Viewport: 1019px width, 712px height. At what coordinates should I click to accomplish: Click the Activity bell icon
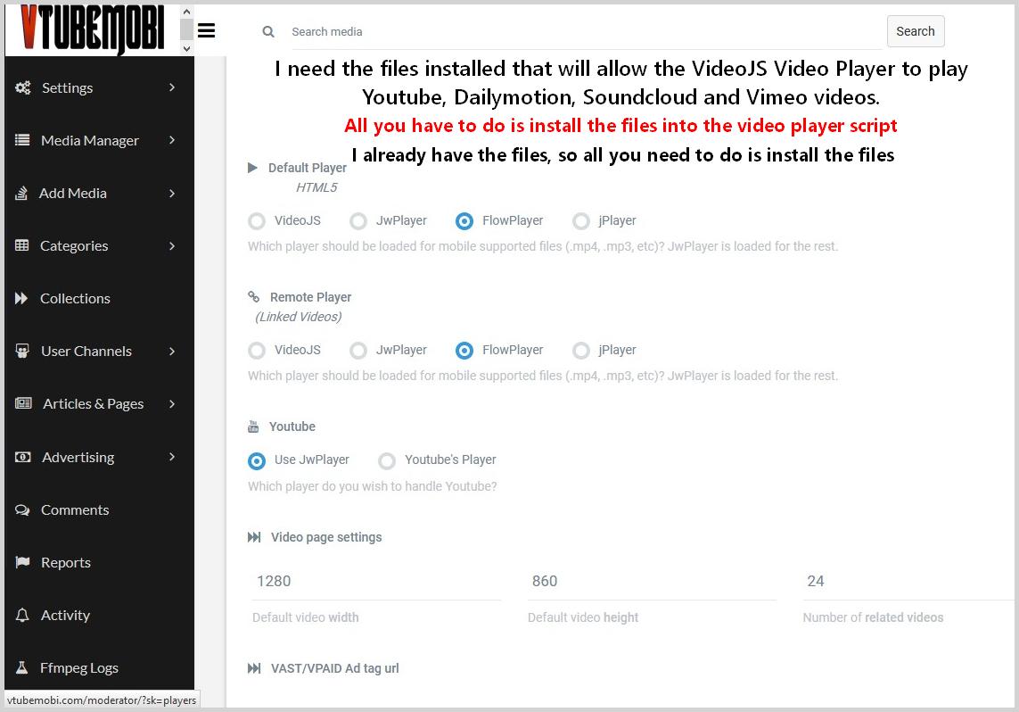coord(22,615)
